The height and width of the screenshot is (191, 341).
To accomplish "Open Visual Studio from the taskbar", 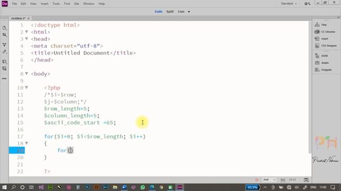I will (41, 187).
